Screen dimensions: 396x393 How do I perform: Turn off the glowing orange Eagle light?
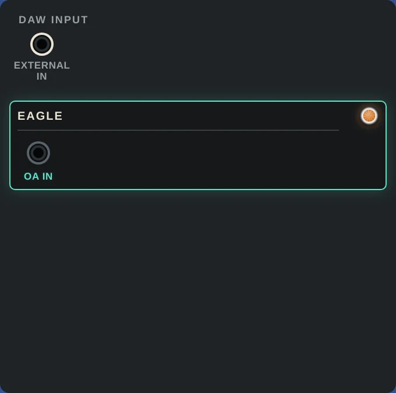pyautogui.click(x=369, y=116)
